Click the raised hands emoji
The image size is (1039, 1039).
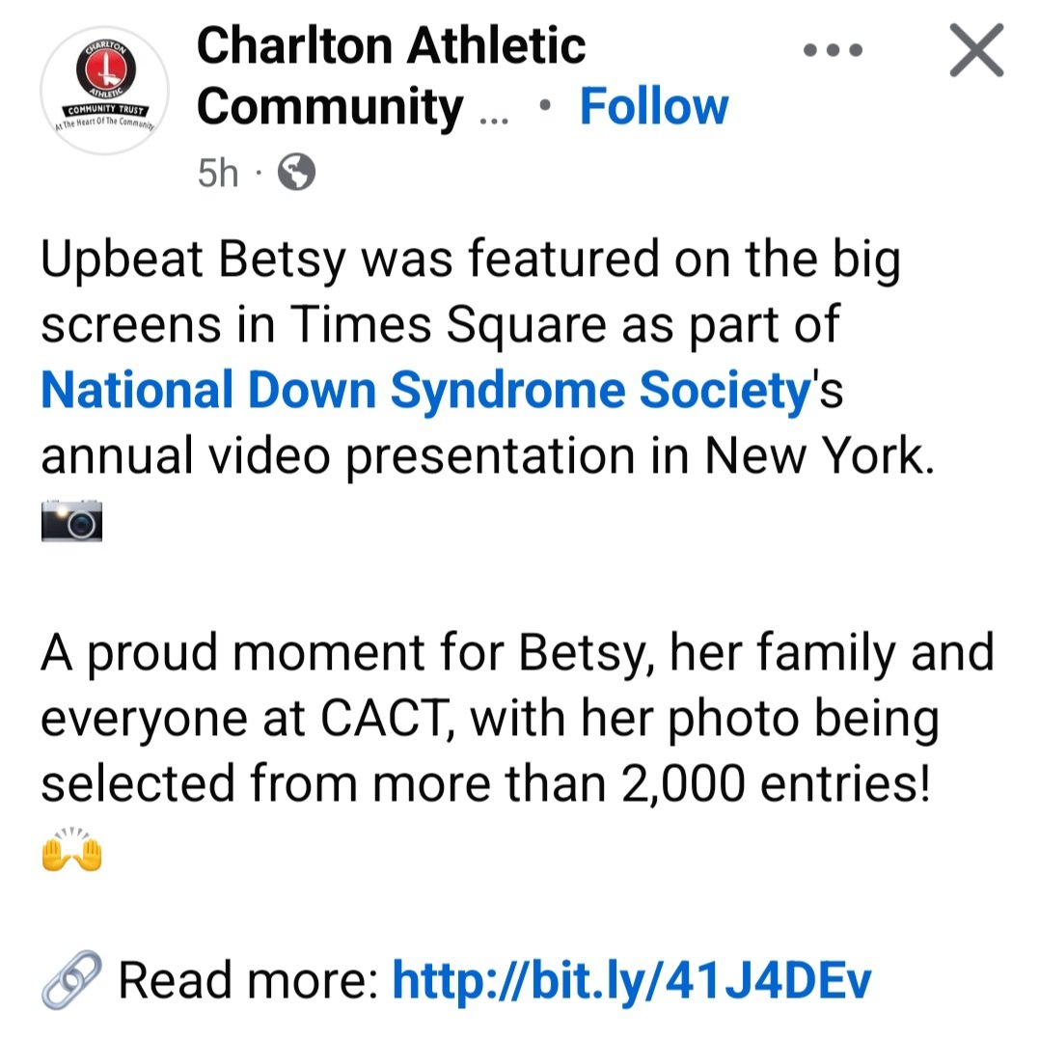pyautogui.click(x=71, y=849)
